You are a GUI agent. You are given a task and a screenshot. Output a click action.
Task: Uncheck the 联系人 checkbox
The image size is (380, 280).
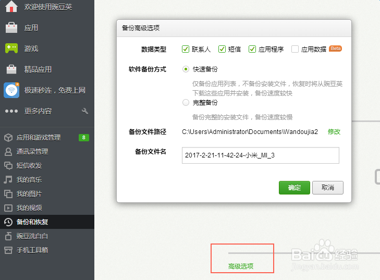tap(186, 49)
